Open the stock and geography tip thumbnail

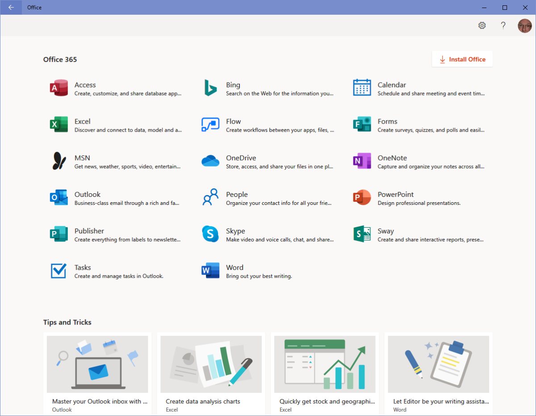325,364
